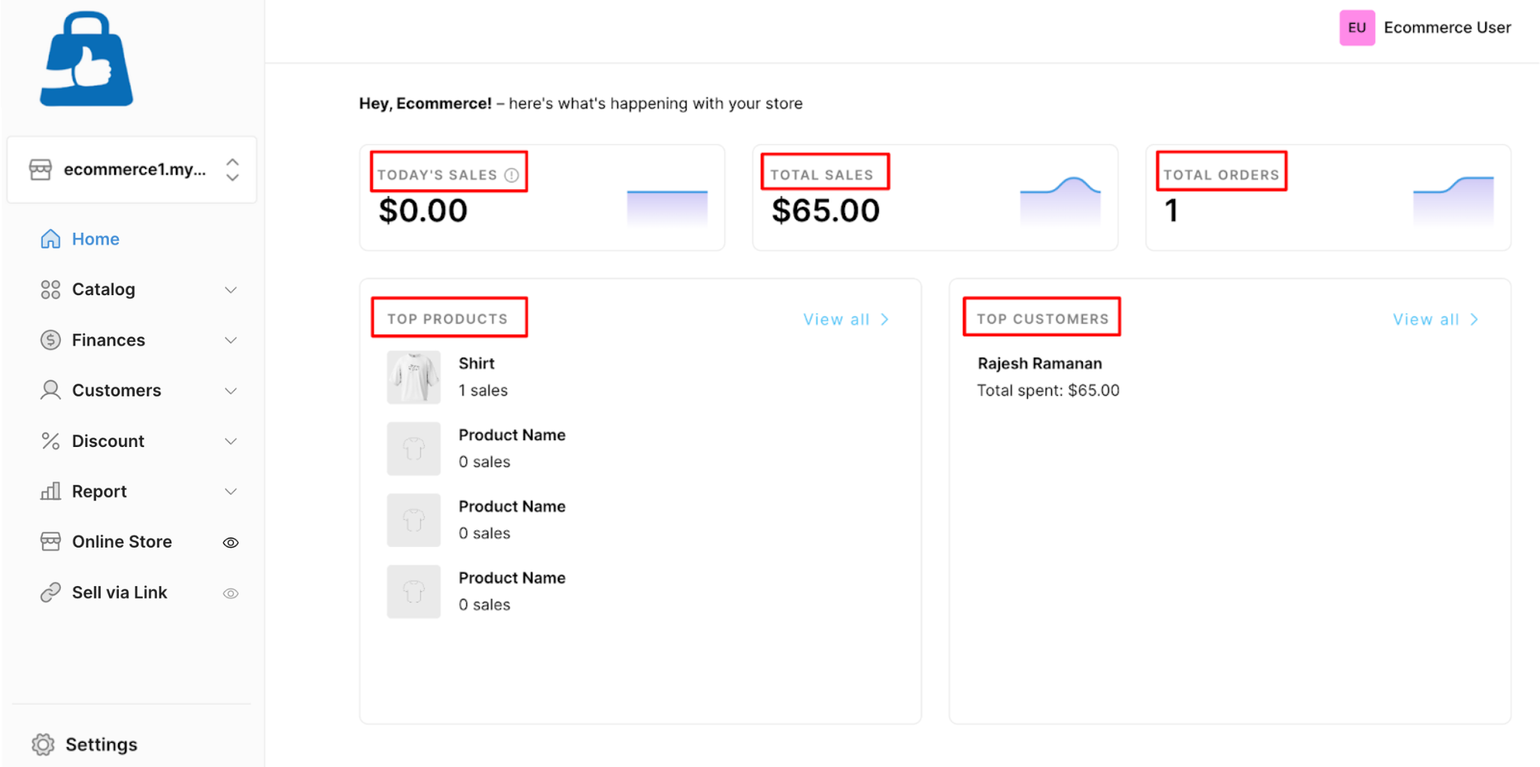Image resolution: width=1540 pixels, height=767 pixels.
Task: Click the Home house icon
Action: pyautogui.click(x=50, y=239)
